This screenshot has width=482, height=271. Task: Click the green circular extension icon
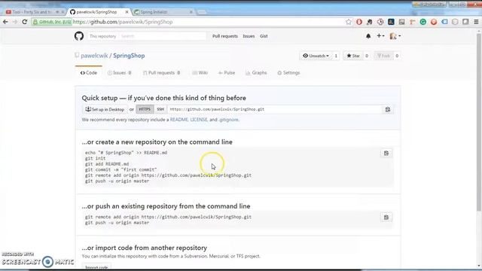coord(423,22)
